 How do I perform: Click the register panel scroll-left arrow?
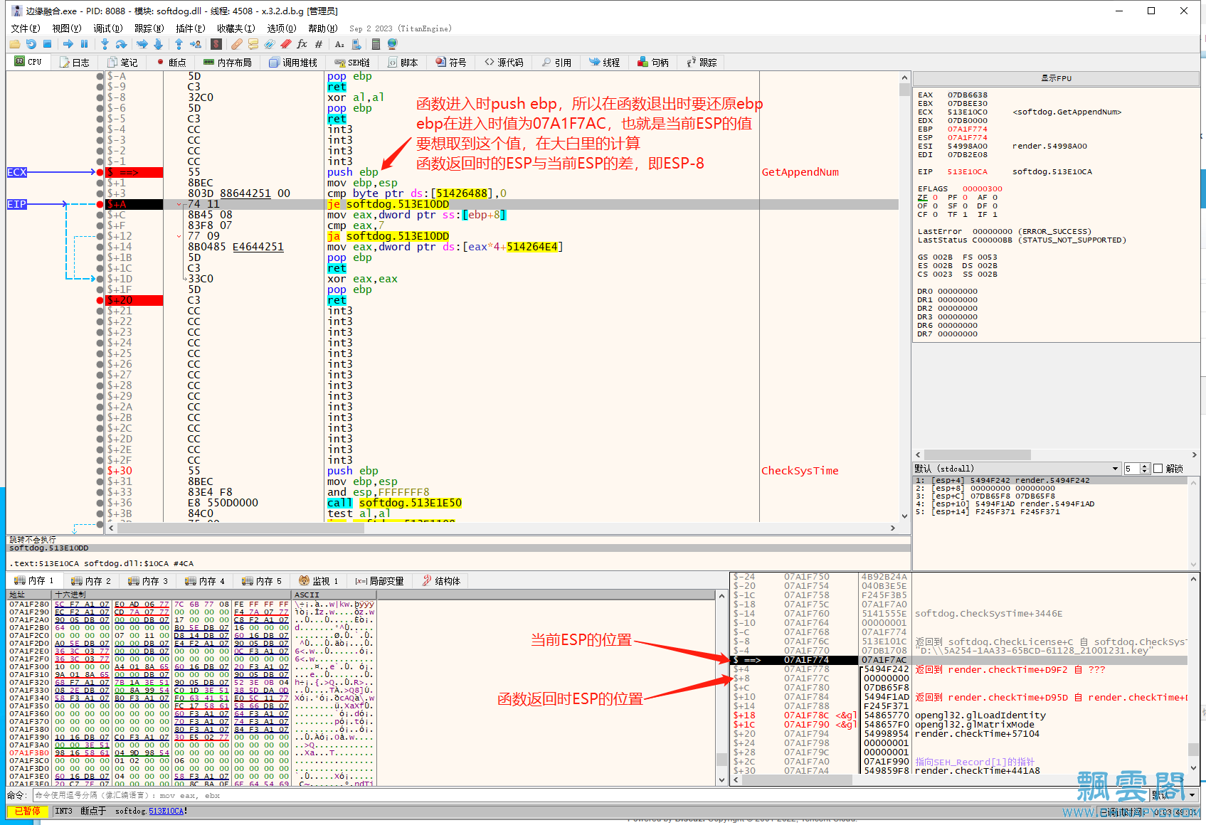coord(918,454)
